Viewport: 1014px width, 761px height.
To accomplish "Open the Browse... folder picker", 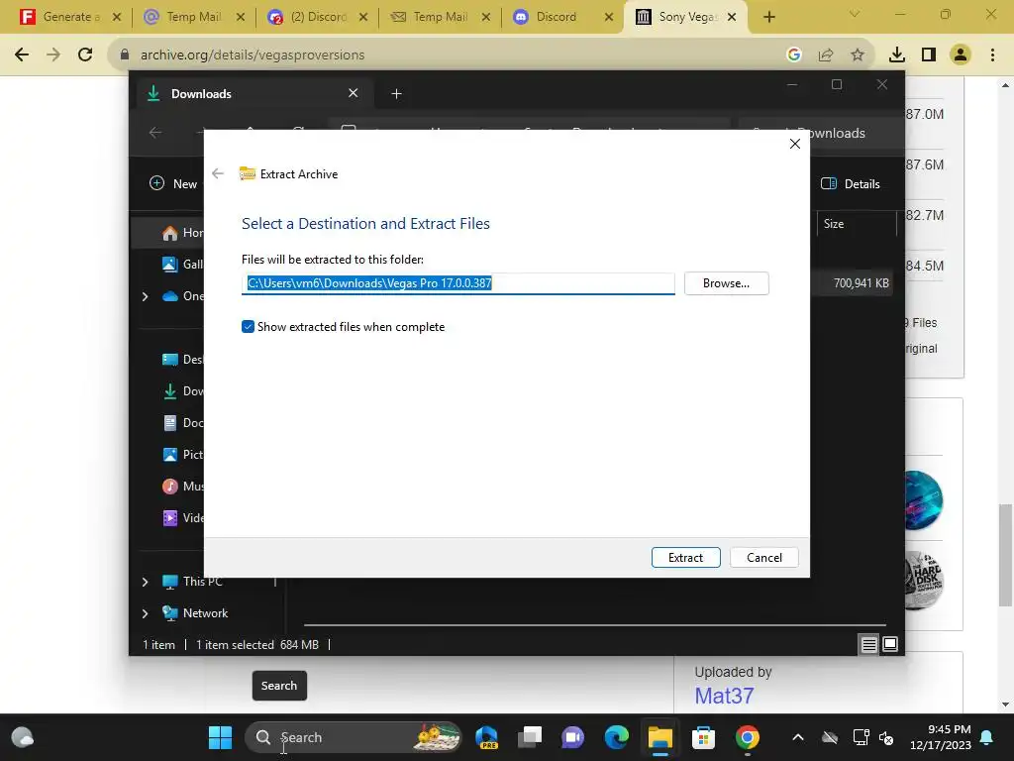I will pyautogui.click(x=726, y=283).
